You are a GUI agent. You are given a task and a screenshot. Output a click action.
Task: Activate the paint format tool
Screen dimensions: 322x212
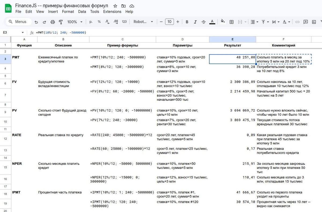tap(61, 22)
